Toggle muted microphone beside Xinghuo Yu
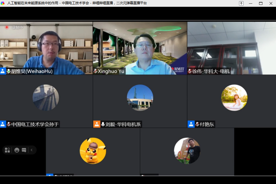276x184 pixels. [x=96, y=71]
